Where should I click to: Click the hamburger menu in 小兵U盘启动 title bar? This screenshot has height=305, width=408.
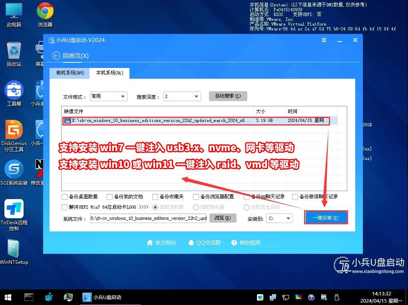tap(324, 40)
